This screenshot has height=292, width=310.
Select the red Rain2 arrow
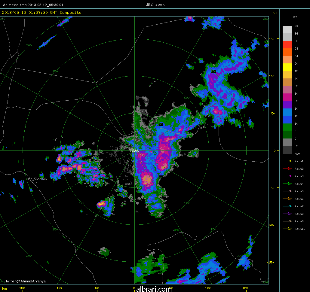287,169
